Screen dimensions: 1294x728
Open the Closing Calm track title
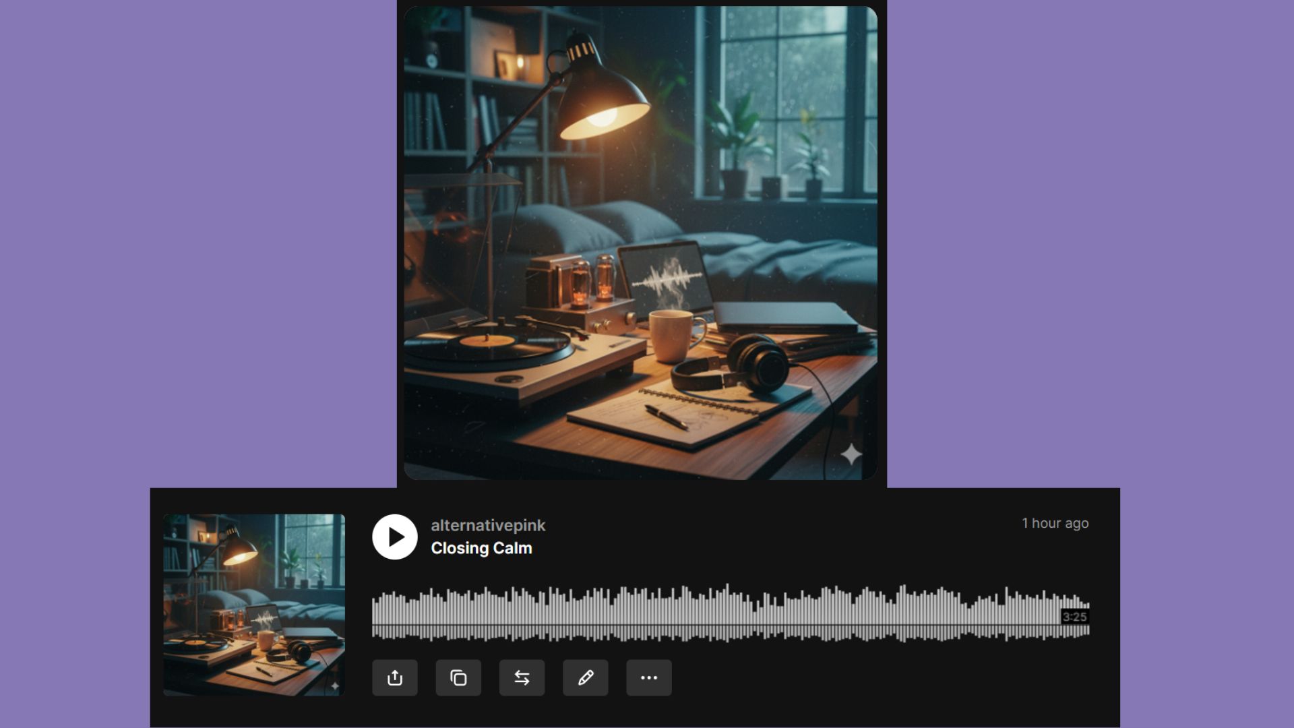[x=481, y=548]
